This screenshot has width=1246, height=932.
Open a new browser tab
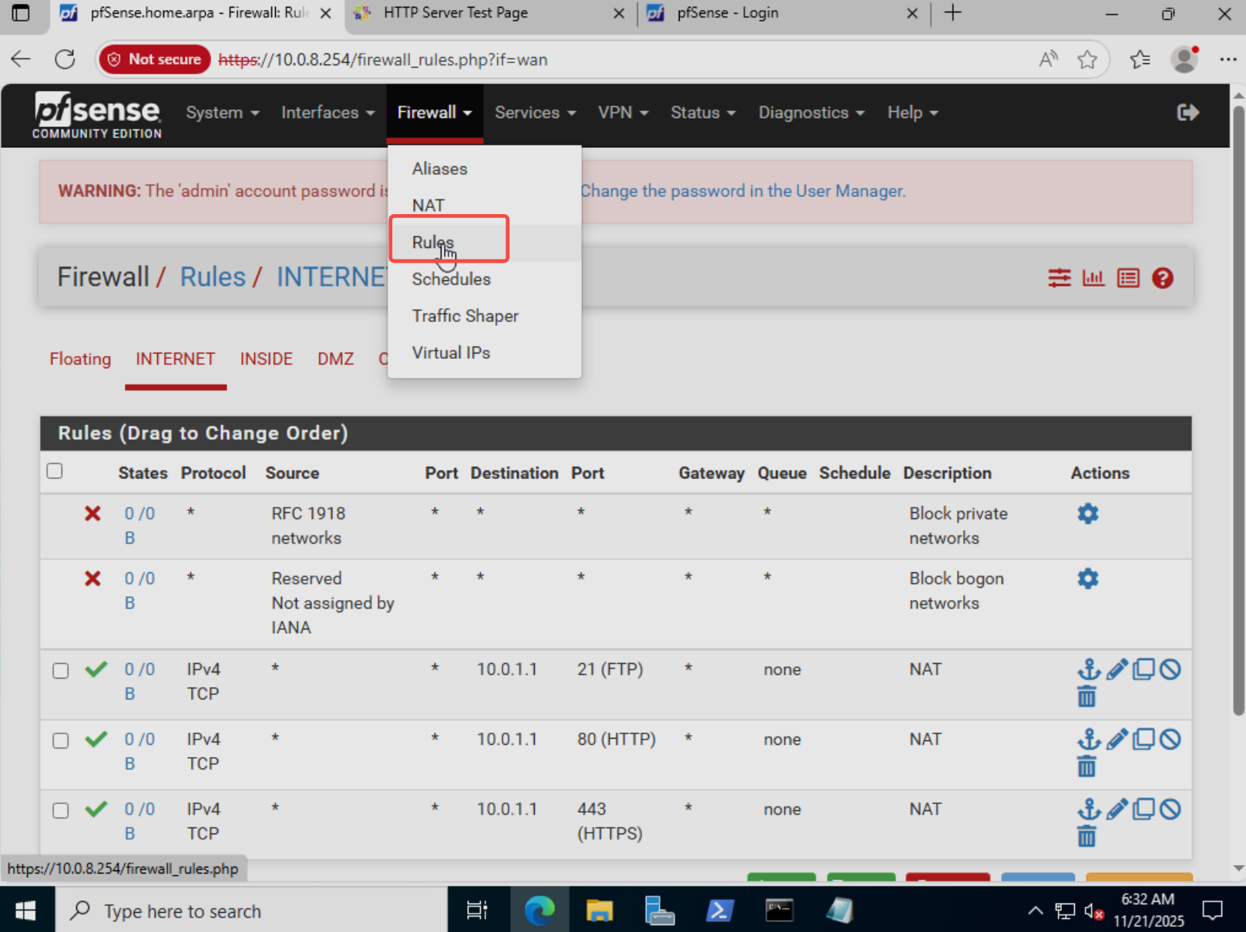(x=952, y=13)
